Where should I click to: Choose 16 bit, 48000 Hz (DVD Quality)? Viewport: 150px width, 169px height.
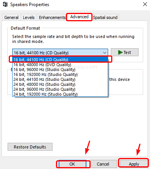click(60, 65)
